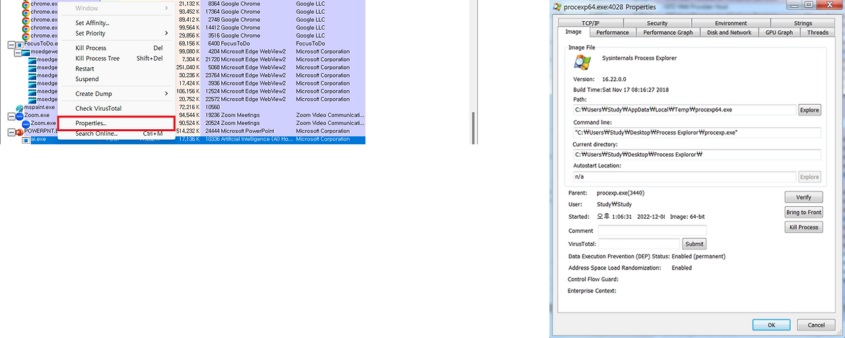Click the msedgewebview2 parent icon in 99,080 K row

point(26,52)
